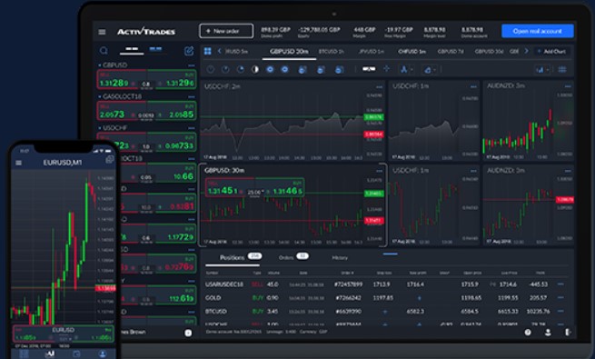This screenshot has width=595, height=359.
Task: Open options for the GBPUSD watchlist entry
Action: tap(192, 65)
